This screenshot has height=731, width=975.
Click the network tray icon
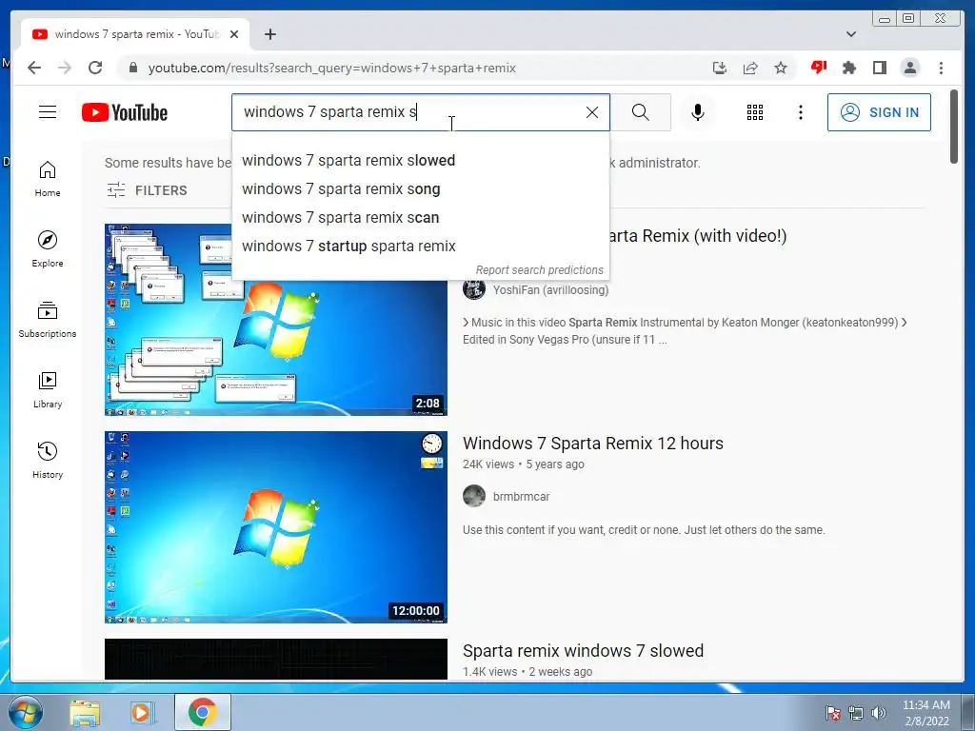[856, 713]
